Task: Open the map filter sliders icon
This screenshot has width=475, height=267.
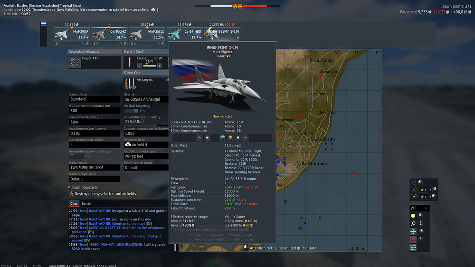Action: (413, 248)
